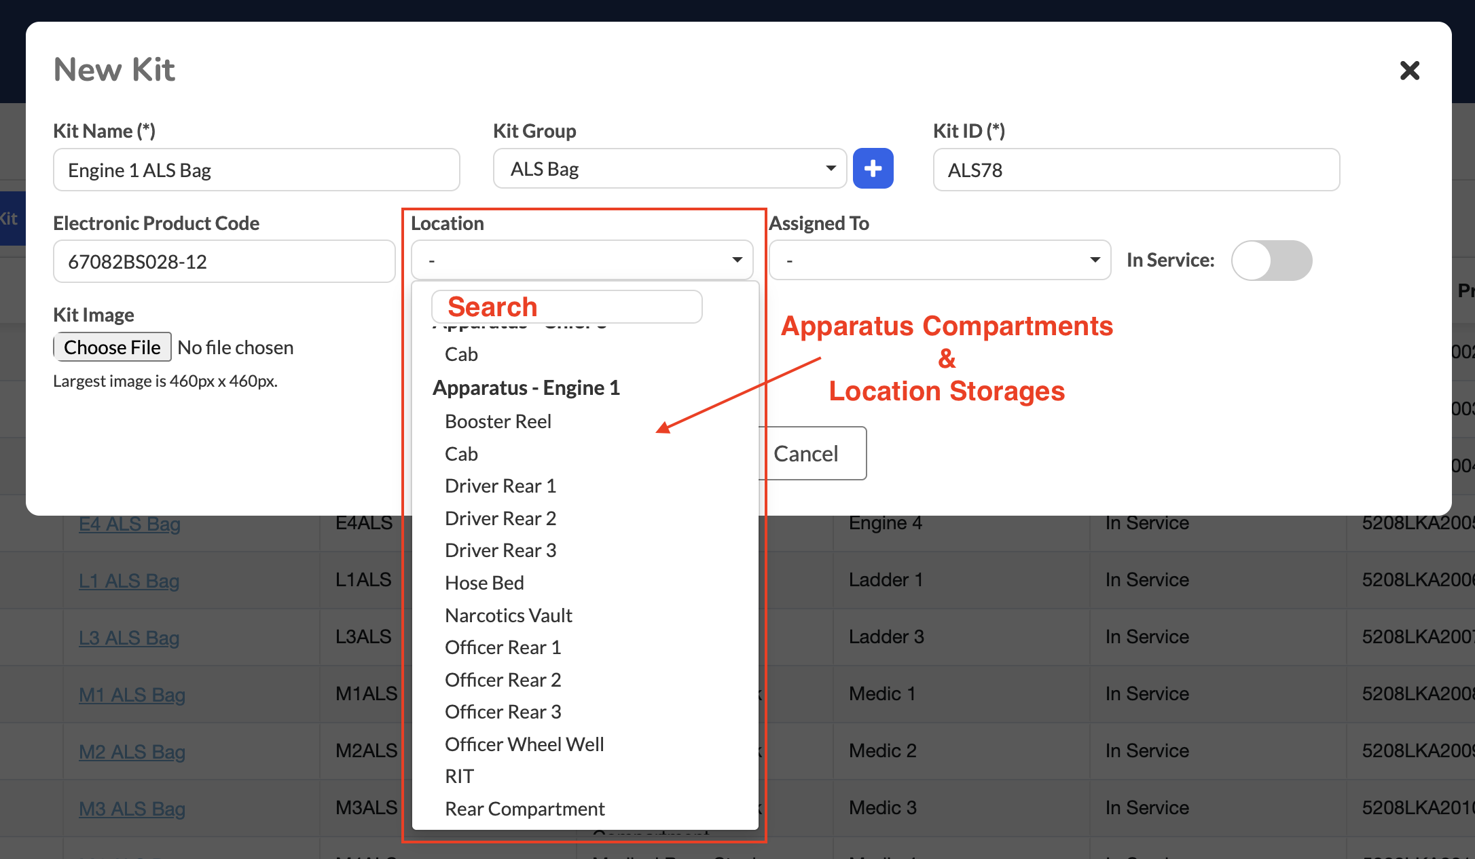
Task: Select Driver Rear 2 option
Action: 500,518
